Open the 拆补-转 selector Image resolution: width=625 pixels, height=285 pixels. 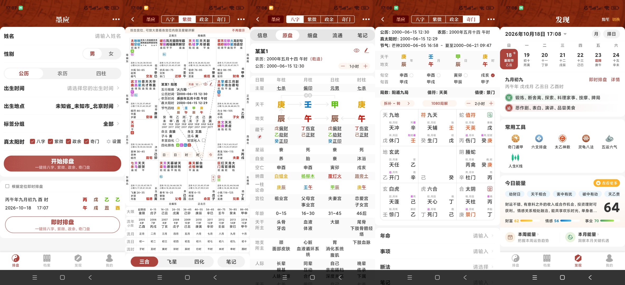(x=397, y=103)
